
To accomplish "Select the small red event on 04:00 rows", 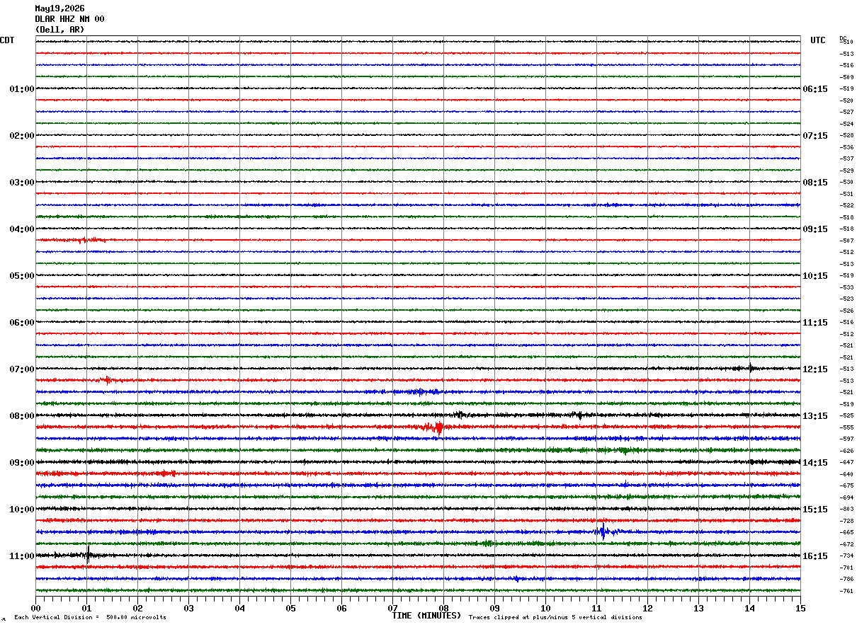I will point(84,241).
